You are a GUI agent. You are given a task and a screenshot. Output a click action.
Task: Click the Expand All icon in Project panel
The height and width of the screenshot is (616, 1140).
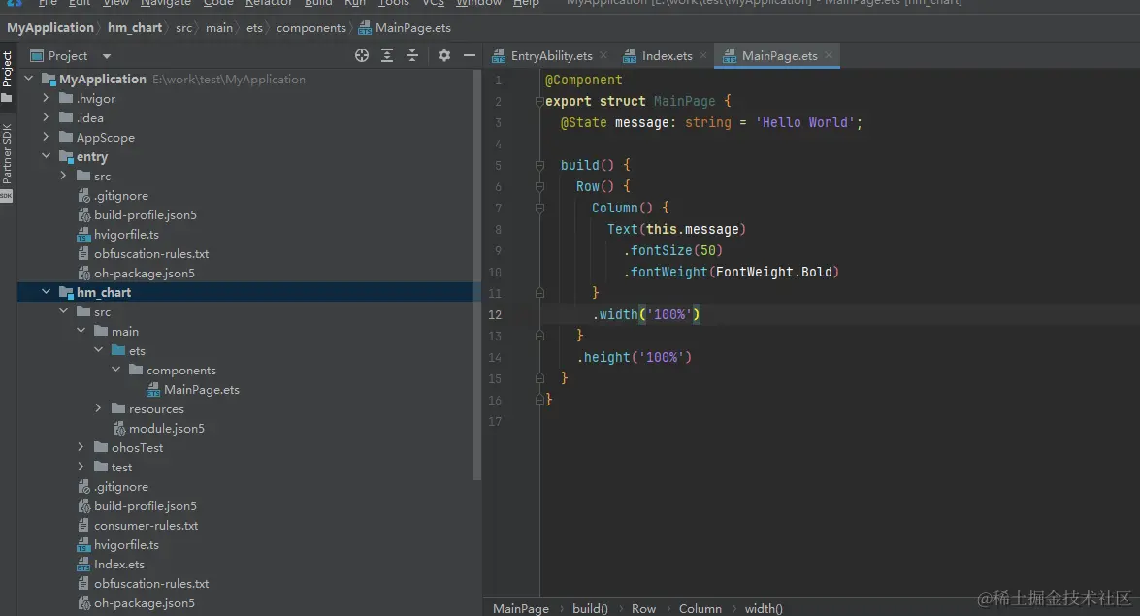point(387,56)
